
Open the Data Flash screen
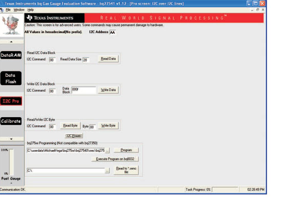11,78
